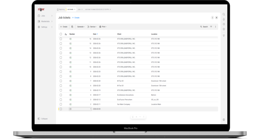Go to previous page arrow in pager
The height and width of the screenshot is (139, 260).
point(136,117)
